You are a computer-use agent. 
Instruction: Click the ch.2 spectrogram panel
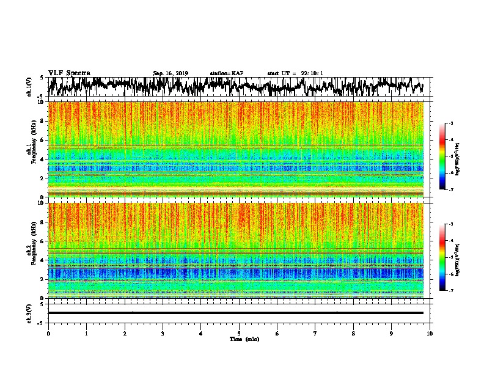[236, 251]
